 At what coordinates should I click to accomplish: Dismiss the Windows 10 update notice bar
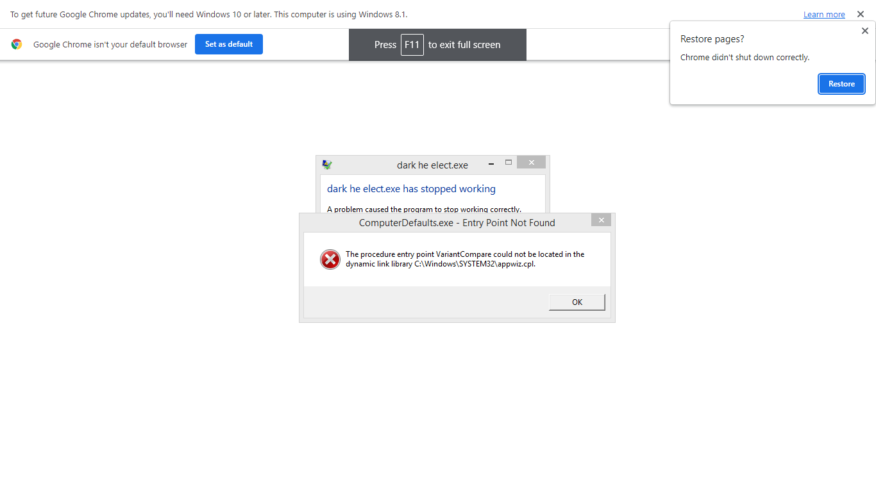pyautogui.click(x=861, y=14)
